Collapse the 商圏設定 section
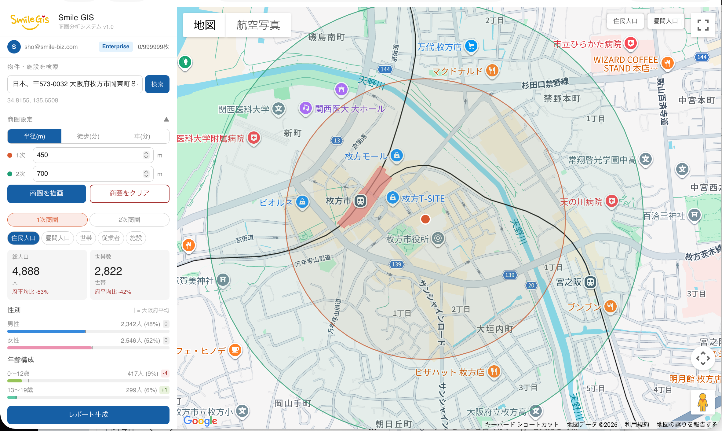Viewport: 722px width, 431px height. click(166, 119)
